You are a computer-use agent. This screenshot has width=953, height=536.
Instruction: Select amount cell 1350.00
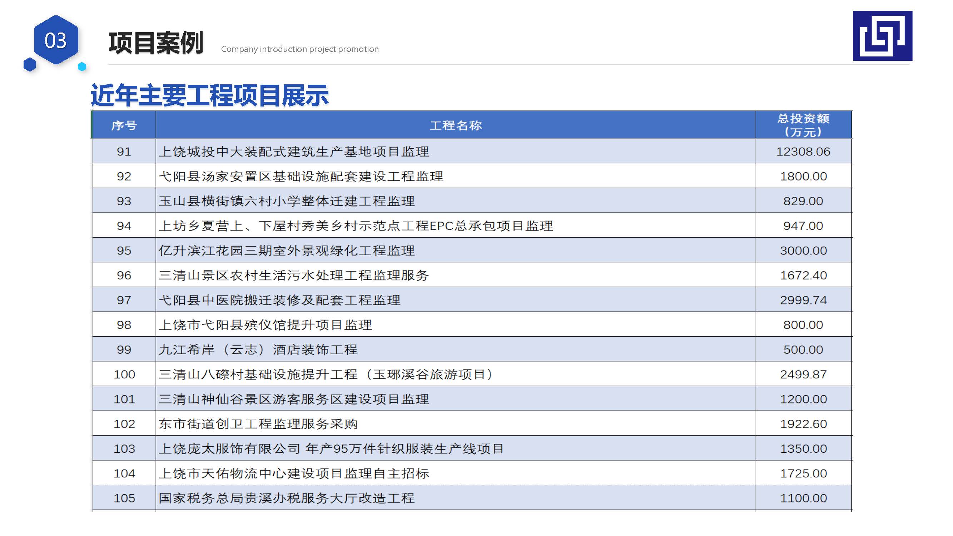pyautogui.click(x=803, y=449)
